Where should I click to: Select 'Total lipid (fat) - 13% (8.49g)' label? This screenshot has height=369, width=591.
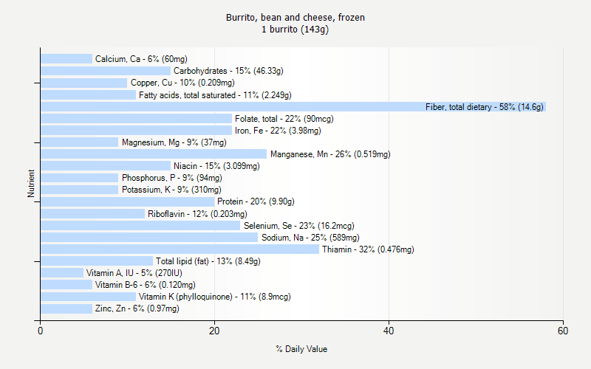tap(208, 261)
